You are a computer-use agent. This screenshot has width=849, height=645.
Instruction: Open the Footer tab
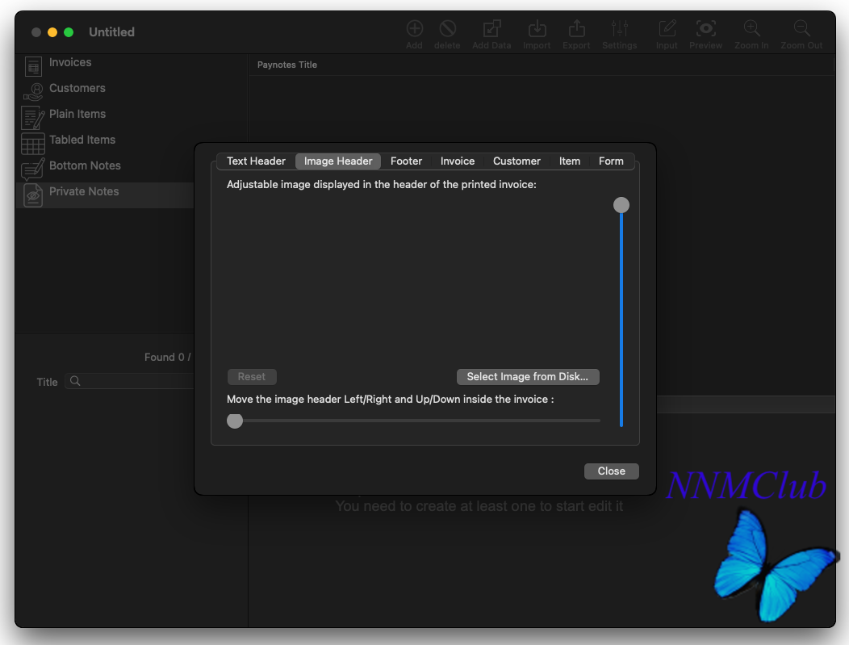tap(406, 161)
